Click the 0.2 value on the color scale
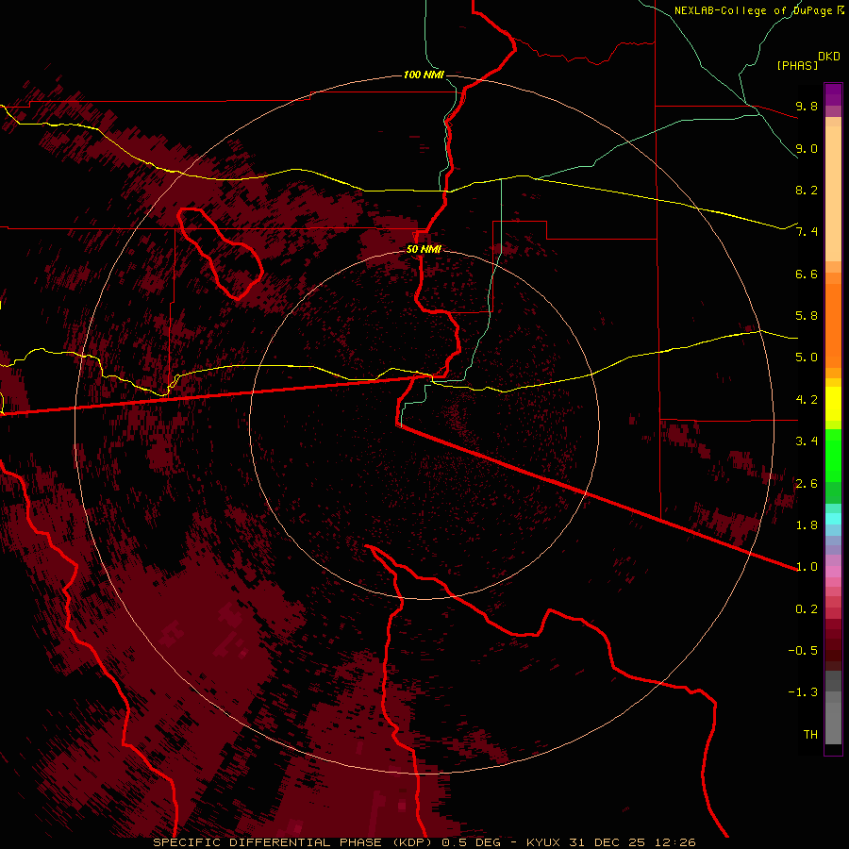This screenshot has height=849, width=849. [807, 609]
